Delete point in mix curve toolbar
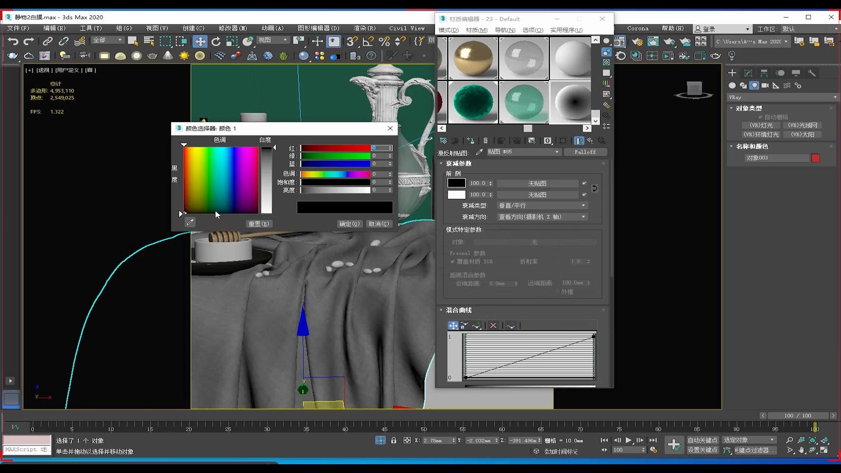The height and width of the screenshot is (473, 841). click(493, 325)
